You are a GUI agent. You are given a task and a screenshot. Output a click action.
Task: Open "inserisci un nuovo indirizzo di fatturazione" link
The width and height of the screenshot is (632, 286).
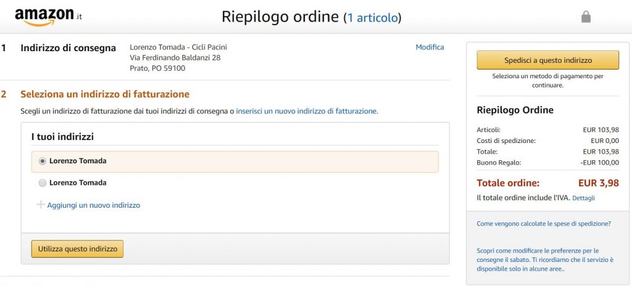306,112
